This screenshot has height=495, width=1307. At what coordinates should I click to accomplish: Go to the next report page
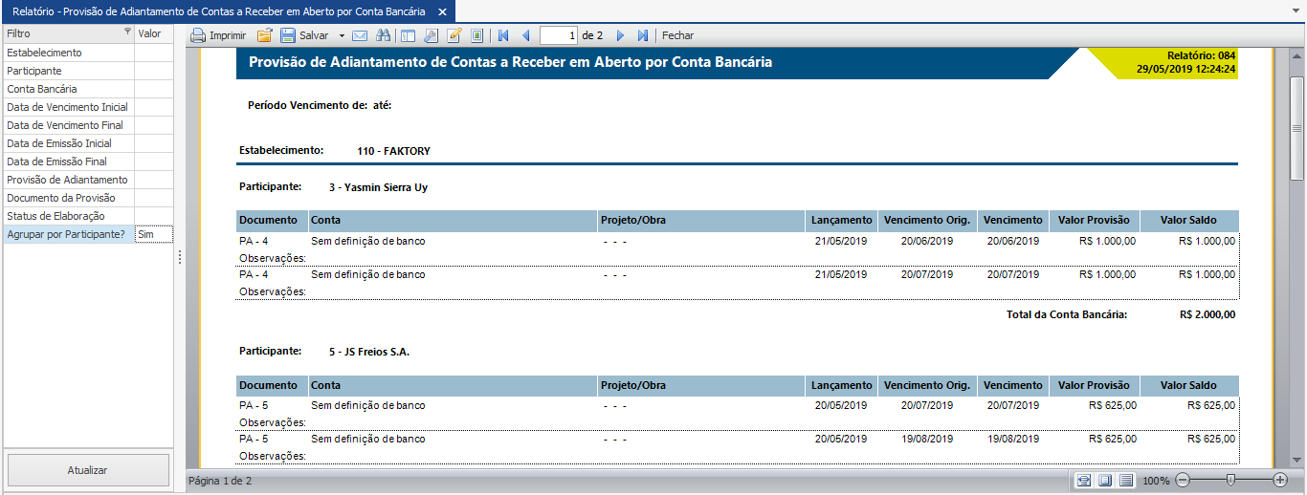coord(620,35)
